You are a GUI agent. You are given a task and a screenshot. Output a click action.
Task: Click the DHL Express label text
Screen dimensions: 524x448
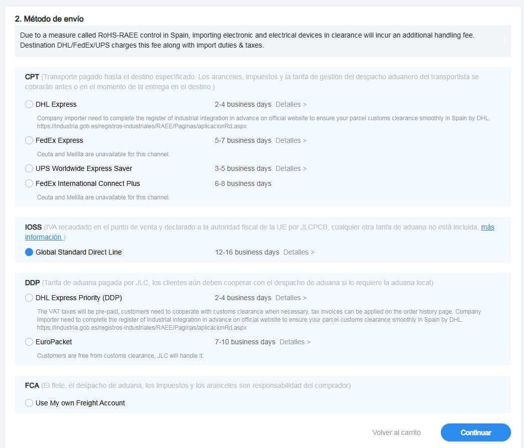coord(56,104)
